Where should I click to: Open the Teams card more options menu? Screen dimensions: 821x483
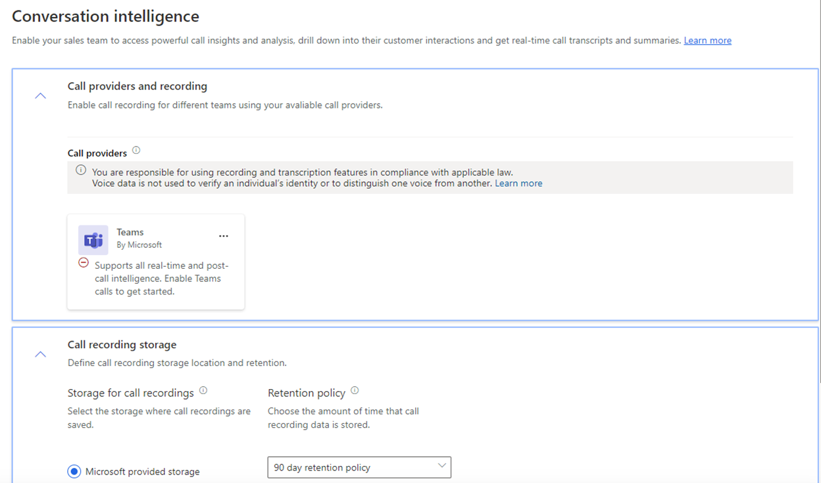click(224, 236)
